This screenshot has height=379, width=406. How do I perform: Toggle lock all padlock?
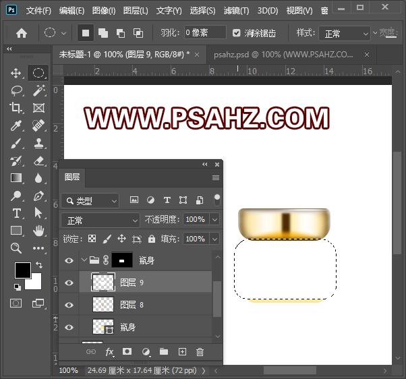[152, 239]
